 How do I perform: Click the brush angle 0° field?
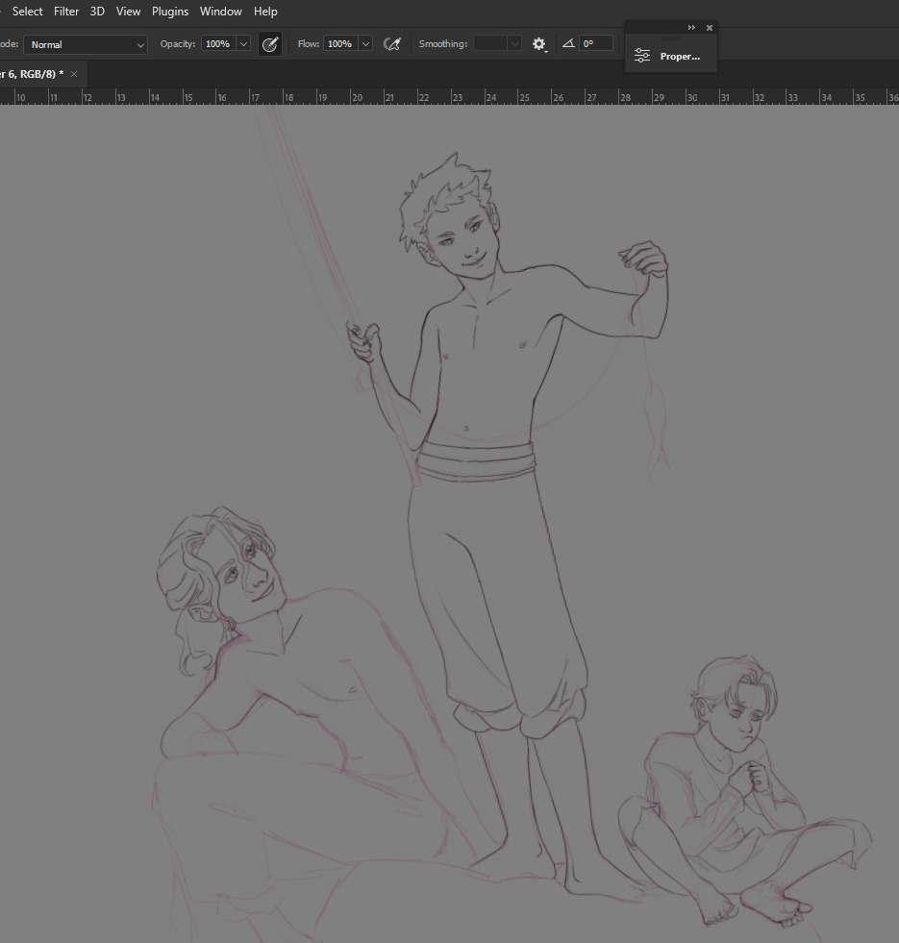[595, 44]
